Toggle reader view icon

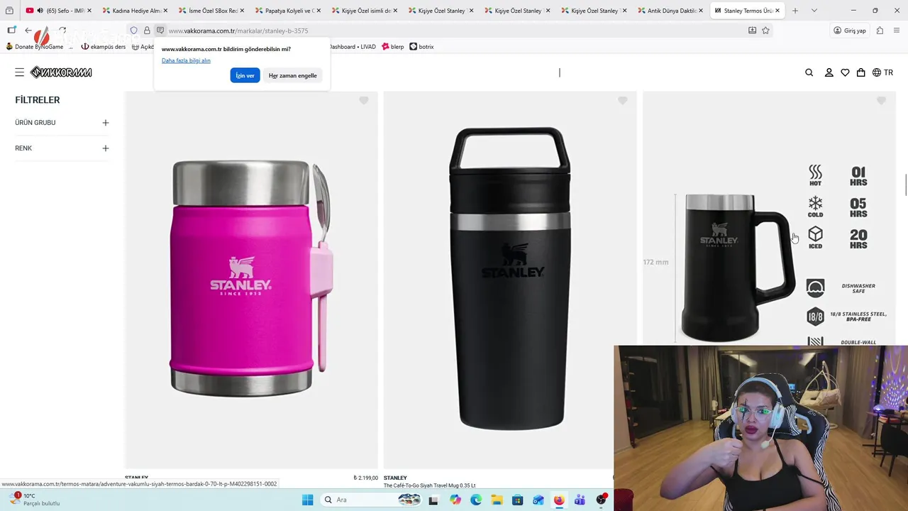click(x=752, y=31)
